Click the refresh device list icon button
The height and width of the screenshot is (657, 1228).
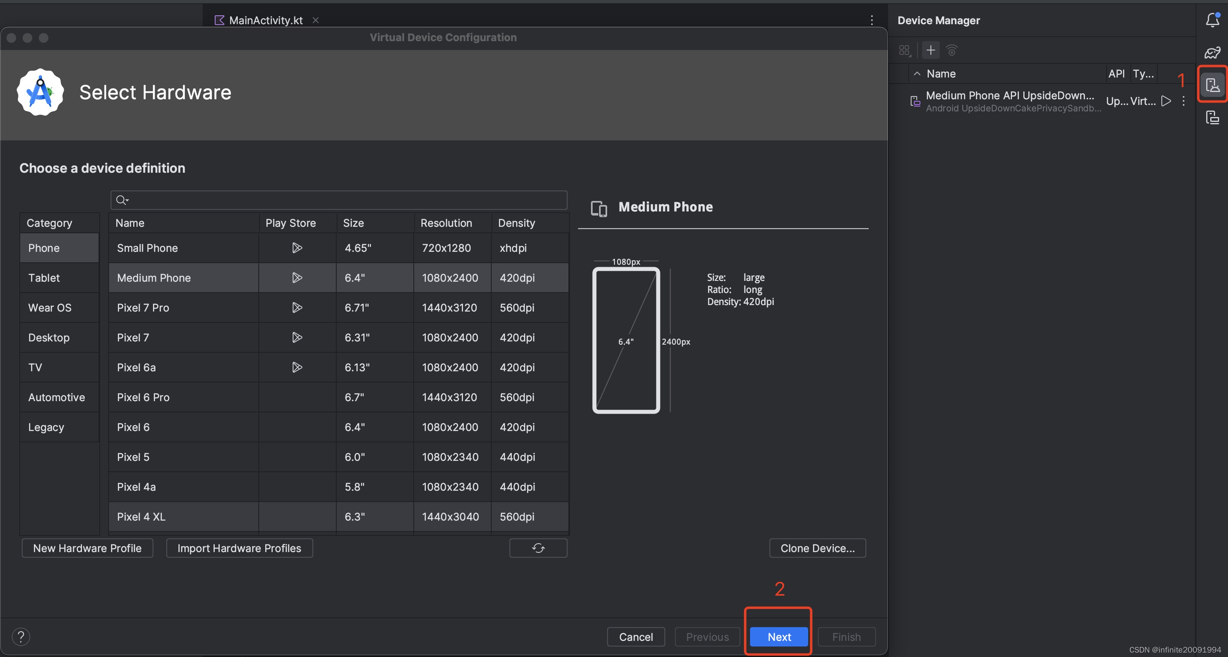tap(538, 548)
